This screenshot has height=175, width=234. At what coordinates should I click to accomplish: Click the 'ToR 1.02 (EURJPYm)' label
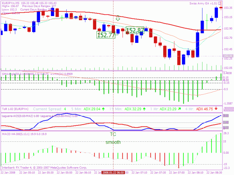15,109
